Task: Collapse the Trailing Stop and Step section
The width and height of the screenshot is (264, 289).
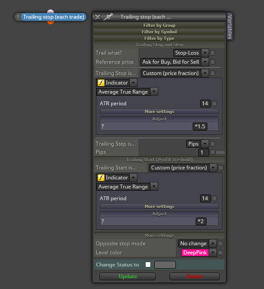Action: pyautogui.click(x=159, y=45)
